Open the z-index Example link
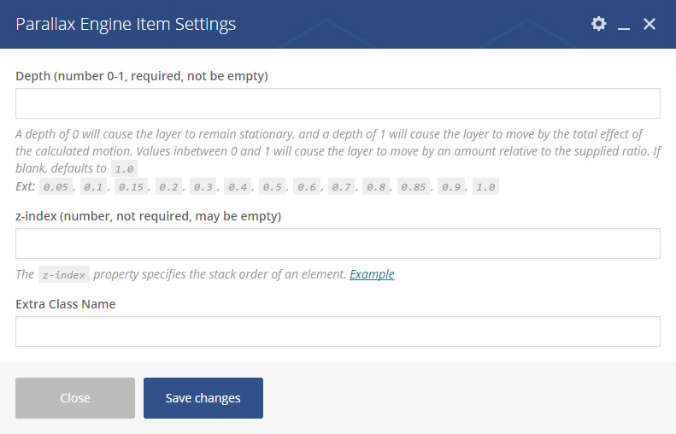Screen dimensions: 676x434 click(x=372, y=274)
